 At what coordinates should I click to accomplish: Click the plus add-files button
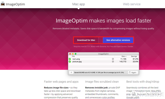click(71, 72)
